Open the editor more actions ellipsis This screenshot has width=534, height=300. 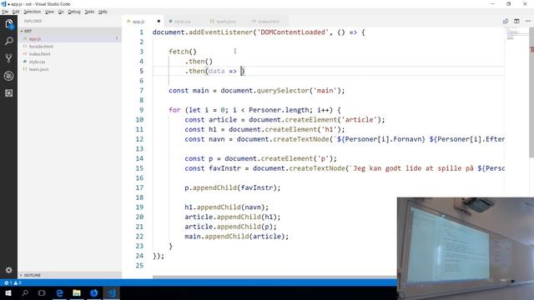(x=528, y=21)
